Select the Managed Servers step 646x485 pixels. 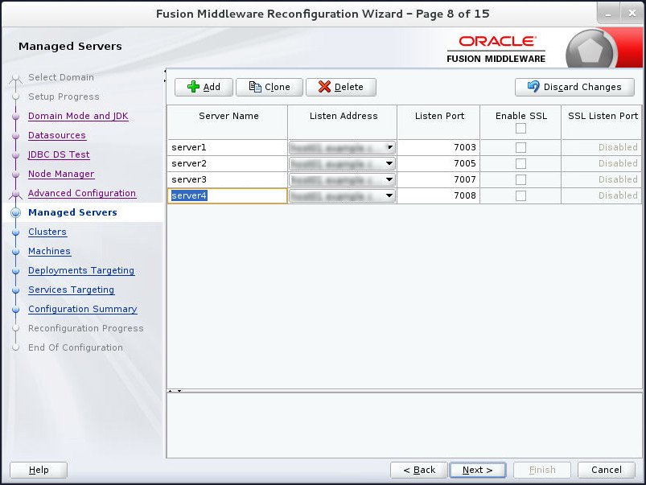click(x=72, y=212)
